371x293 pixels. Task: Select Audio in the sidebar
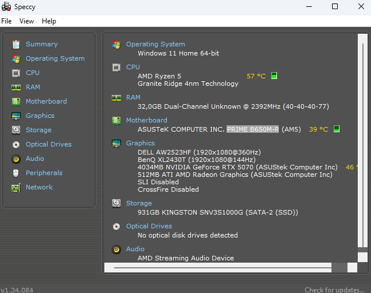[35, 159]
